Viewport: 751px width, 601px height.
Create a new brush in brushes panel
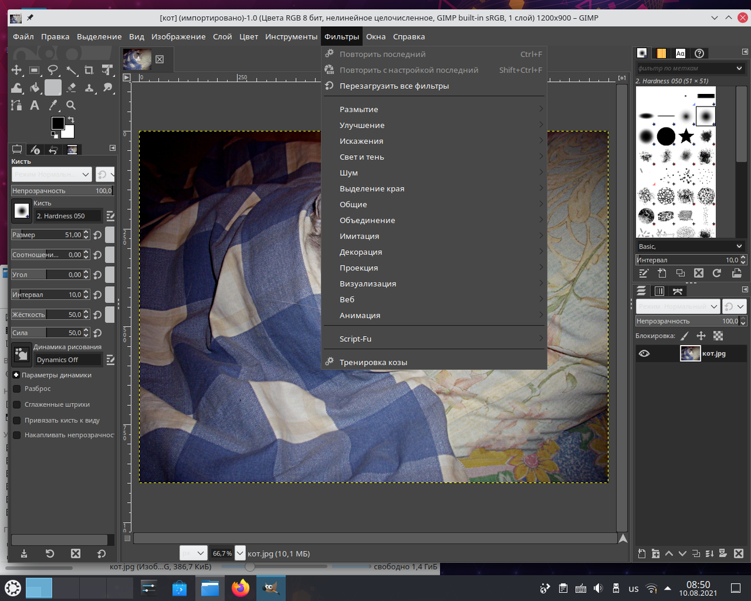(x=662, y=273)
